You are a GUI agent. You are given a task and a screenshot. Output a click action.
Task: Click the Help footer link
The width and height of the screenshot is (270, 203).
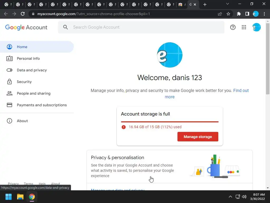point(42,184)
